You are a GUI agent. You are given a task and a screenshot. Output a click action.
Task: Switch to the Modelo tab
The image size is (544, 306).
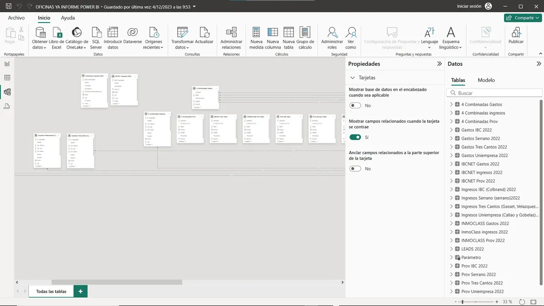point(486,80)
